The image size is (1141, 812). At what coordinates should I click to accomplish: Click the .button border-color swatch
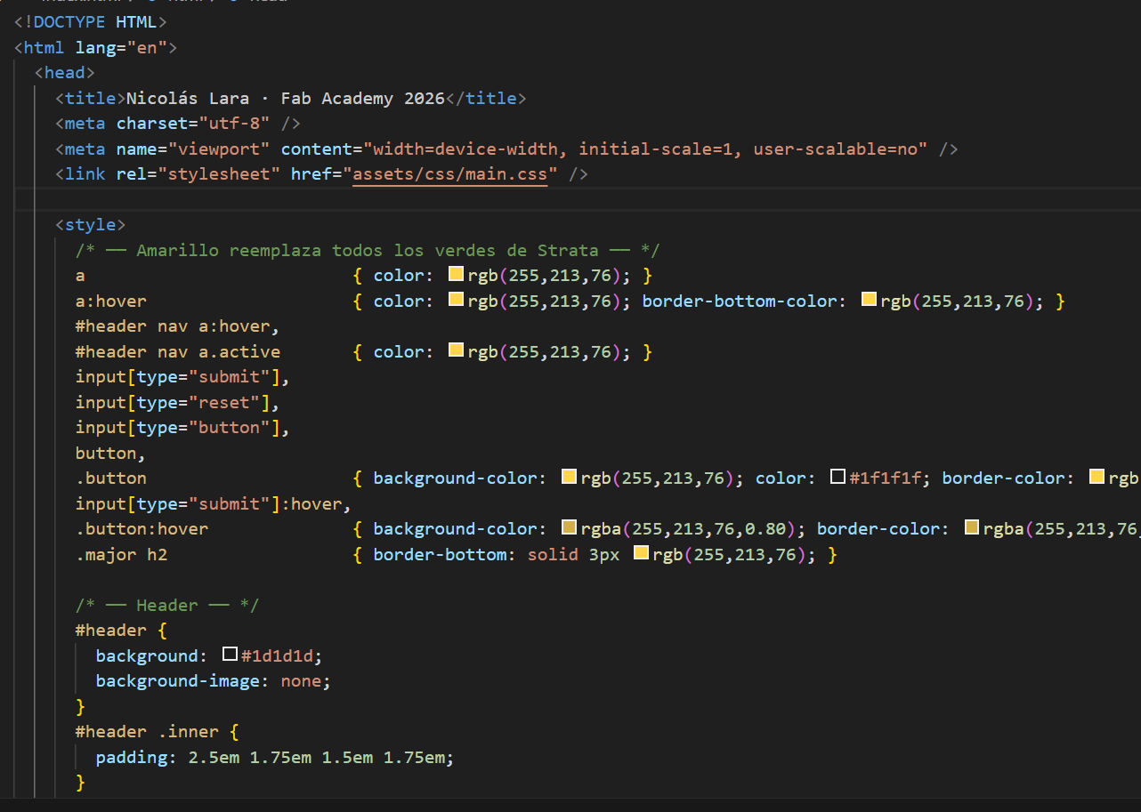[1097, 478]
